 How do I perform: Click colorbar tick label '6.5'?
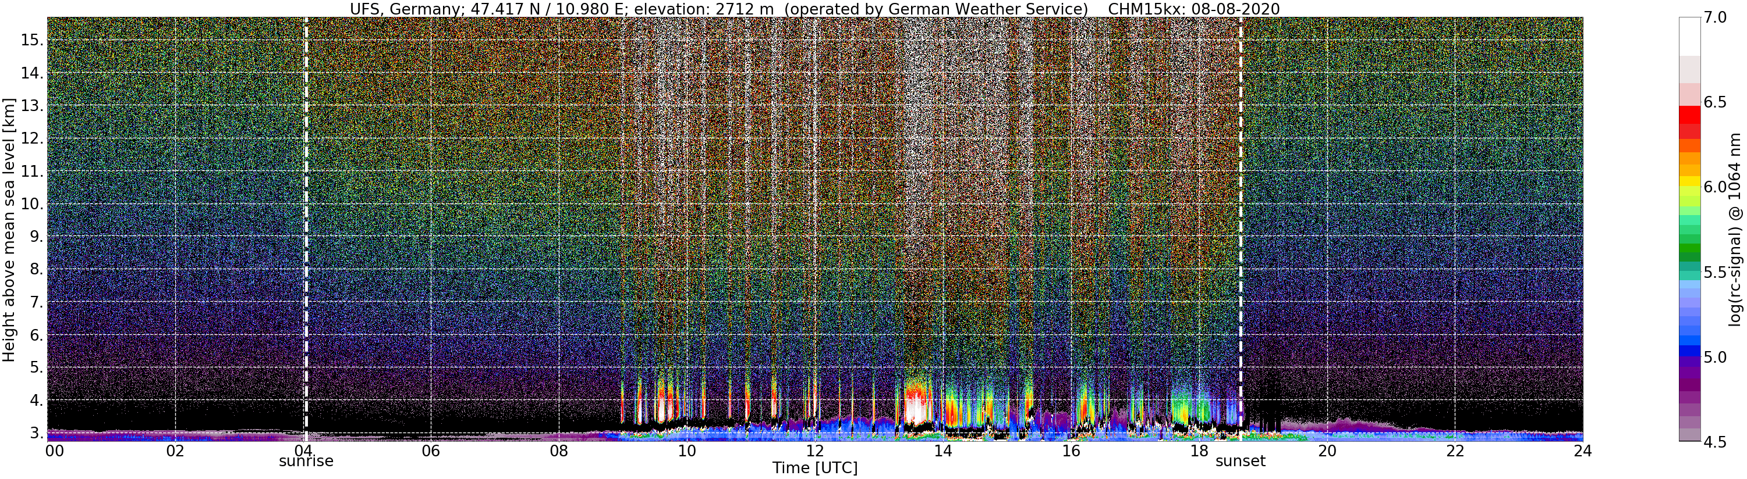click(1716, 102)
